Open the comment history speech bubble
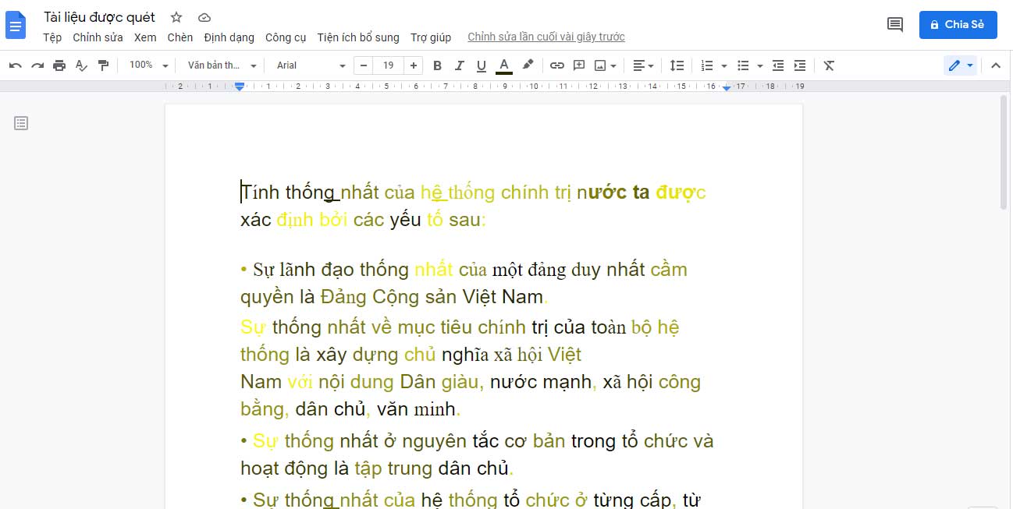 coord(895,25)
